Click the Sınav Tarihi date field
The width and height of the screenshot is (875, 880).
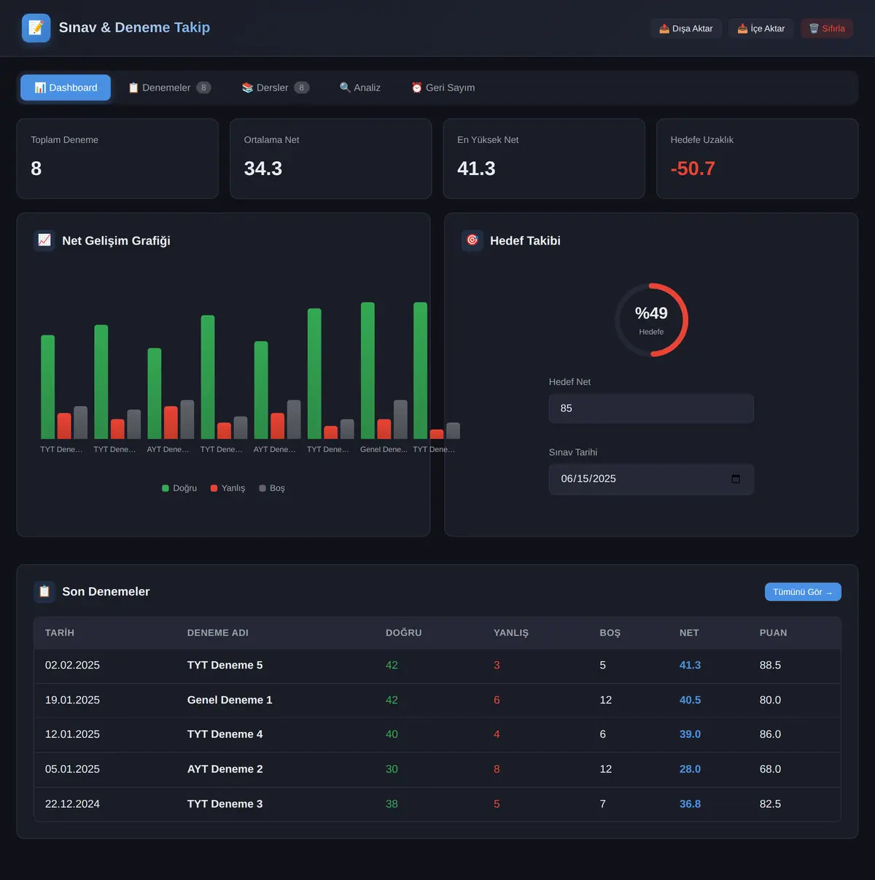click(x=651, y=479)
